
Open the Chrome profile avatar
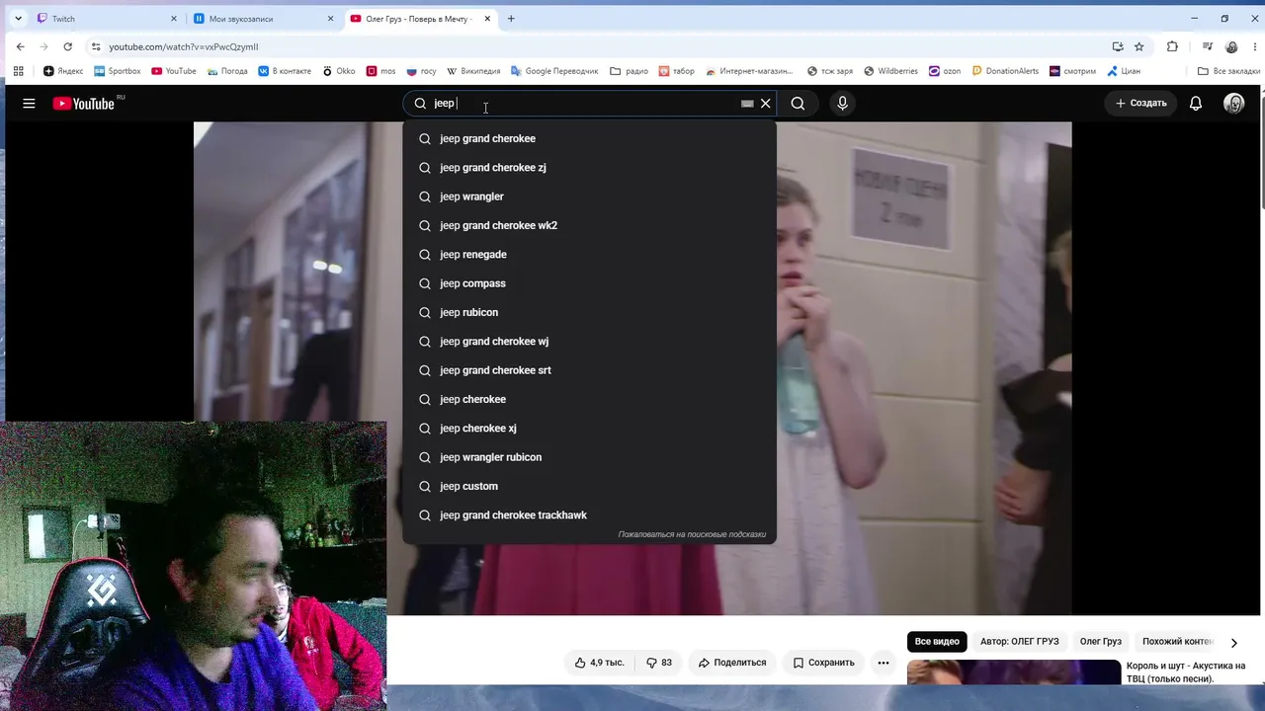(1231, 46)
